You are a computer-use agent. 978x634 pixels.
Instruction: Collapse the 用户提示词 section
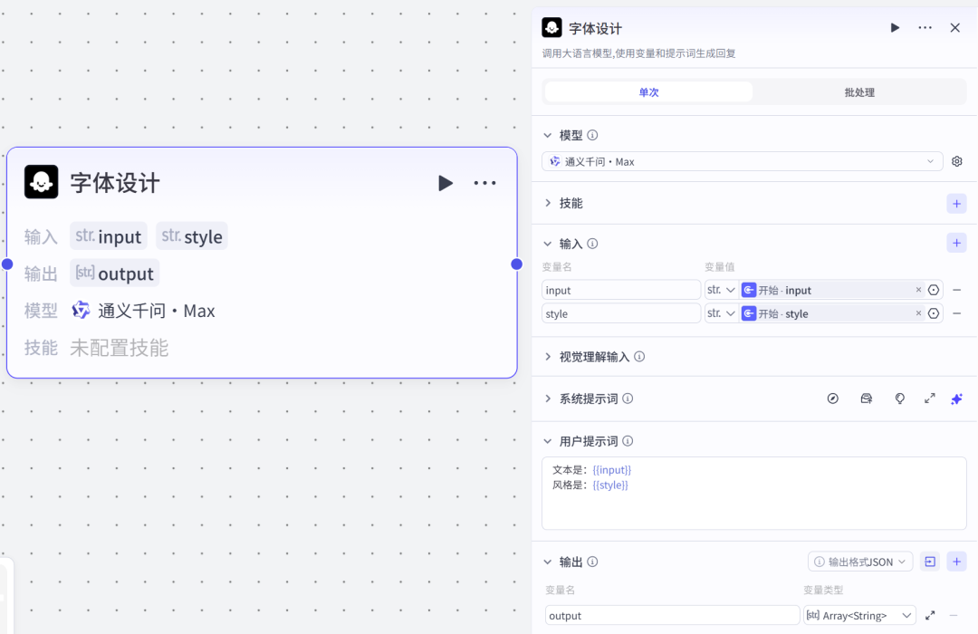click(x=548, y=441)
